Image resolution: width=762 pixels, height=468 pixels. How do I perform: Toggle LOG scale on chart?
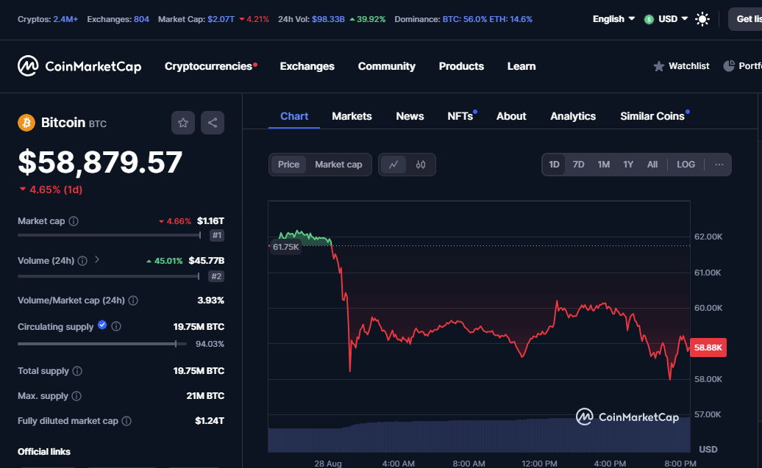click(x=686, y=165)
